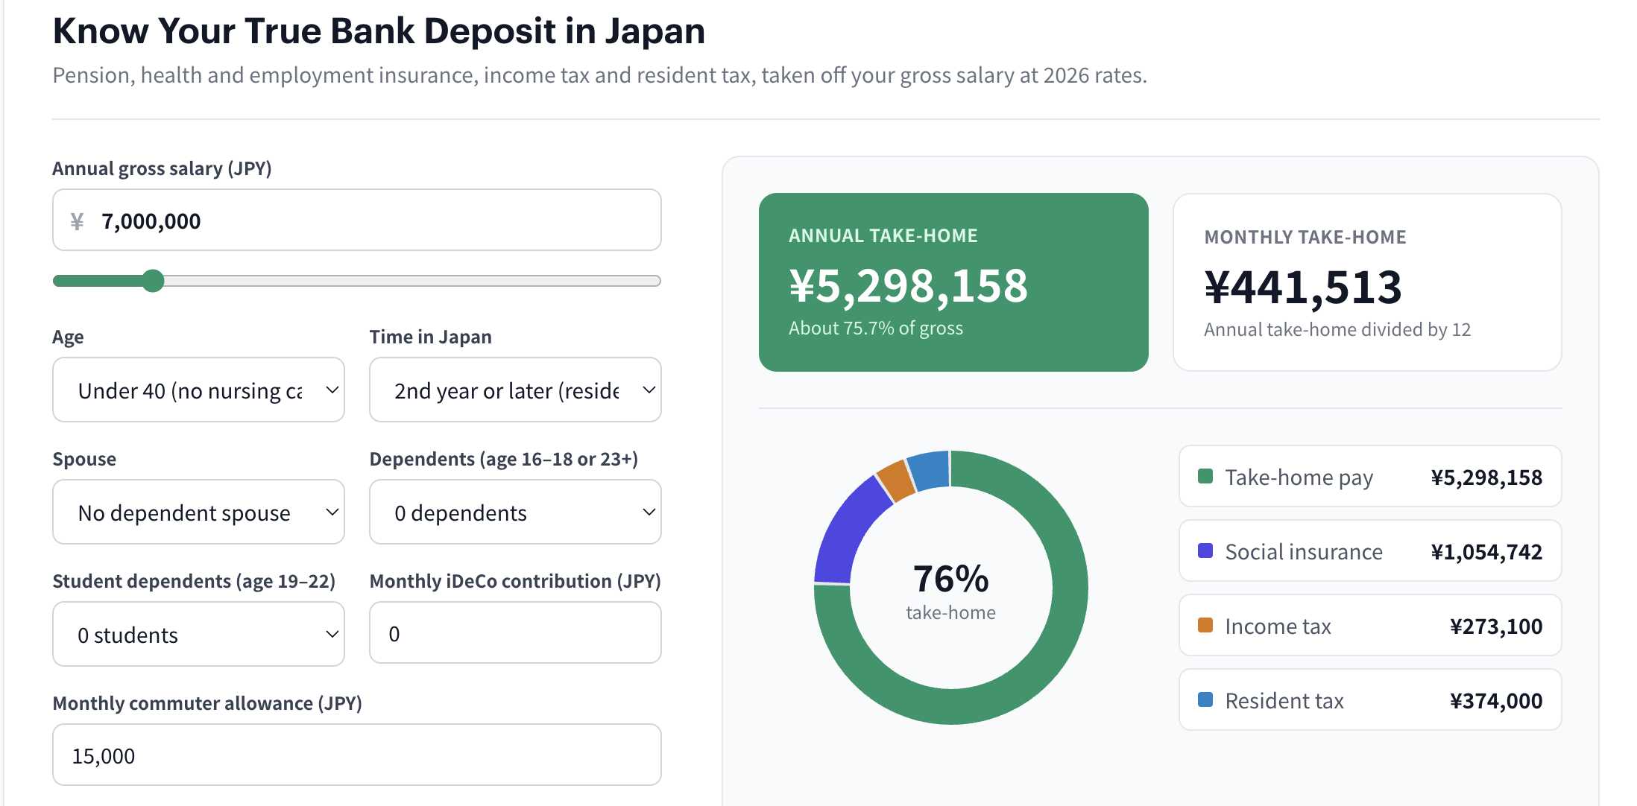This screenshot has height=806, width=1637.
Task: Click the Monthly commuter allowance field
Action: click(356, 755)
